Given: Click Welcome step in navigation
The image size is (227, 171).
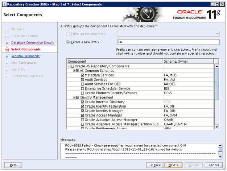Looking at the screenshot, I should pyautogui.click(x=18, y=29).
